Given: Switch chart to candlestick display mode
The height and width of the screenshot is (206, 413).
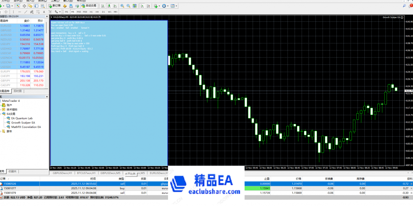Looking at the screenshot, I should tap(110, 6).
